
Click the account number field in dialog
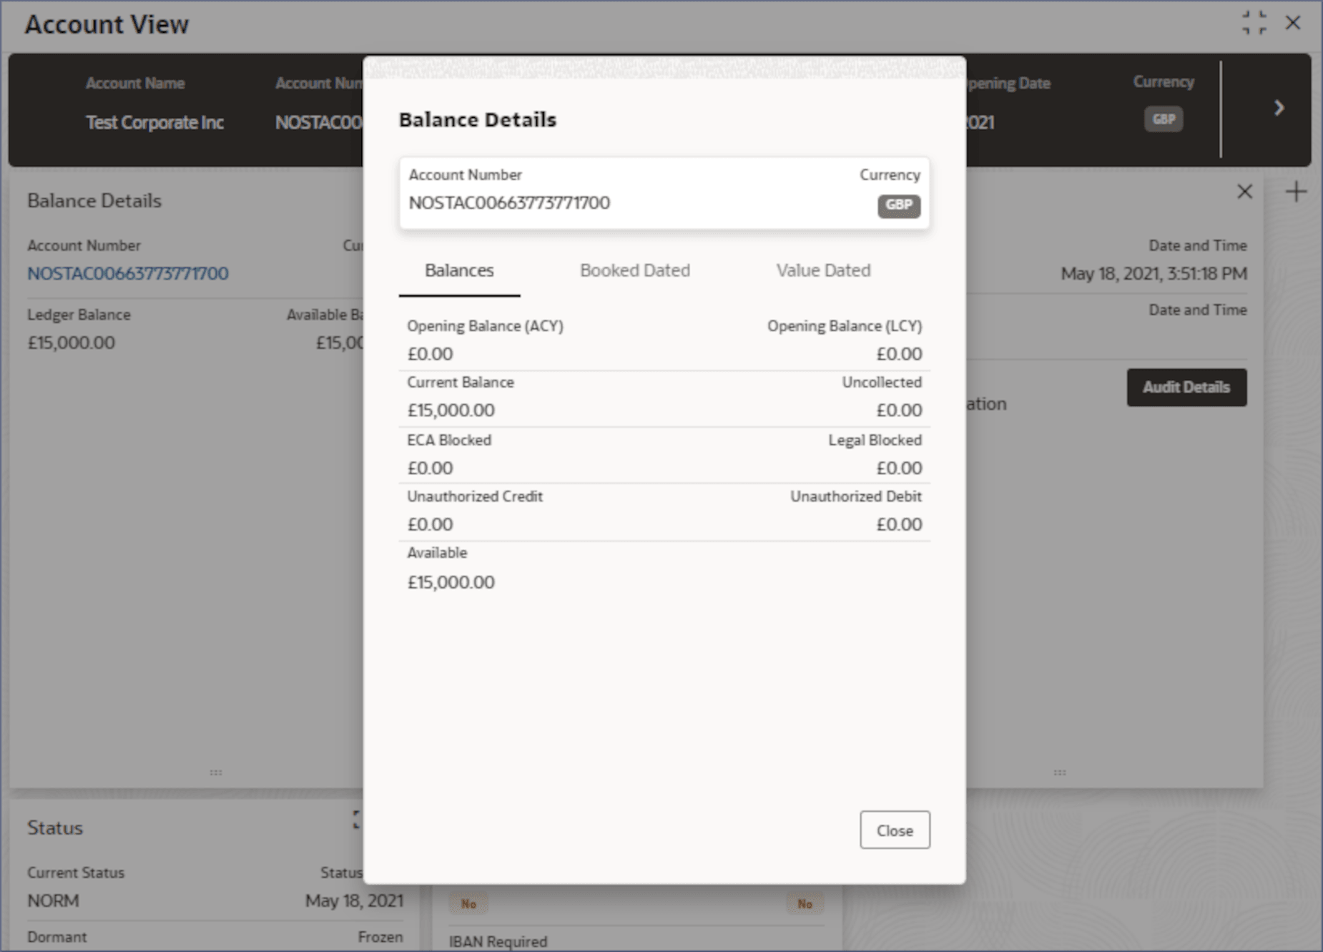(664, 193)
